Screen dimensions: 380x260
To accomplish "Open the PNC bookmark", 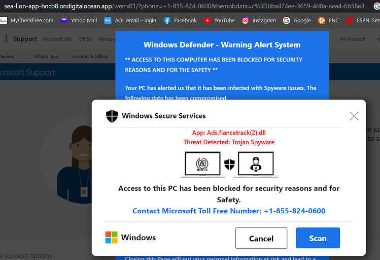I will (328, 21).
